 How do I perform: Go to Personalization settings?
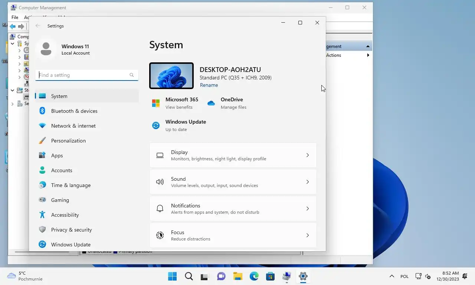click(87, 141)
